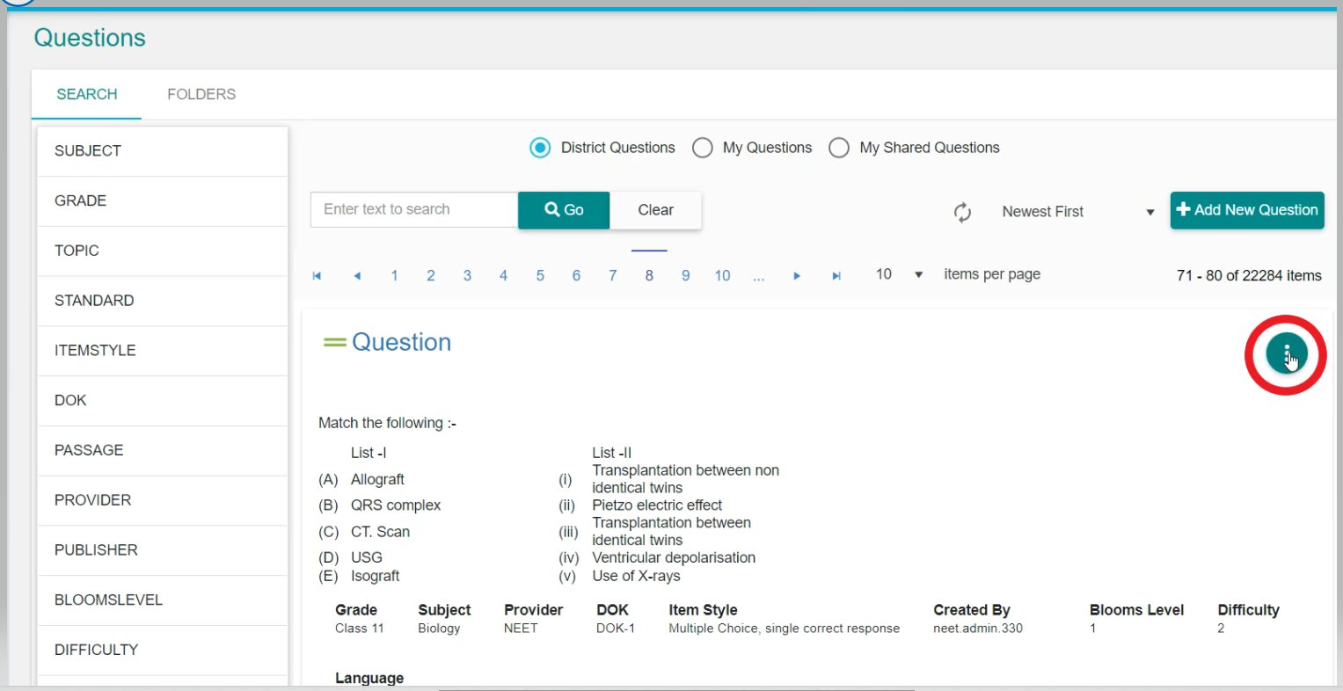Image resolution: width=1343 pixels, height=691 pixels.
Task: Select the District Questions radio button
Action: pyautogui.click(x=540, y=148)
